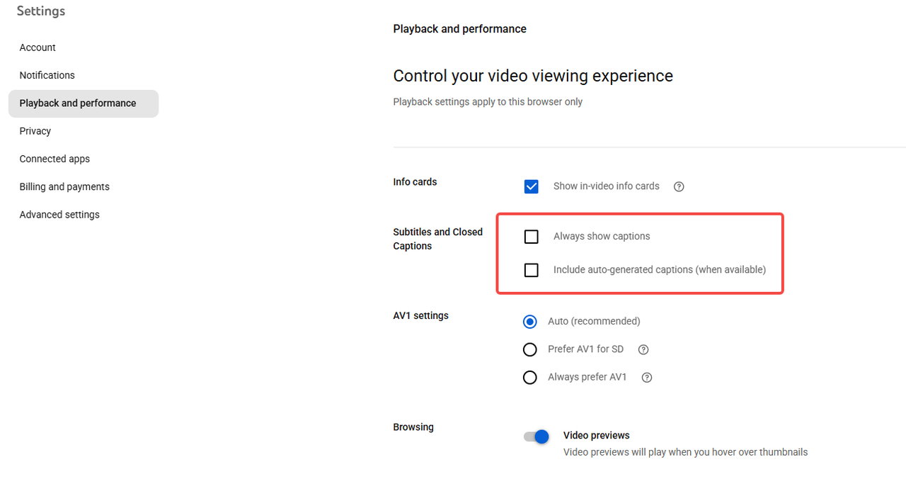
Task: Click help icon next to Prefer AV1 for SD
Action: (643, 349)
